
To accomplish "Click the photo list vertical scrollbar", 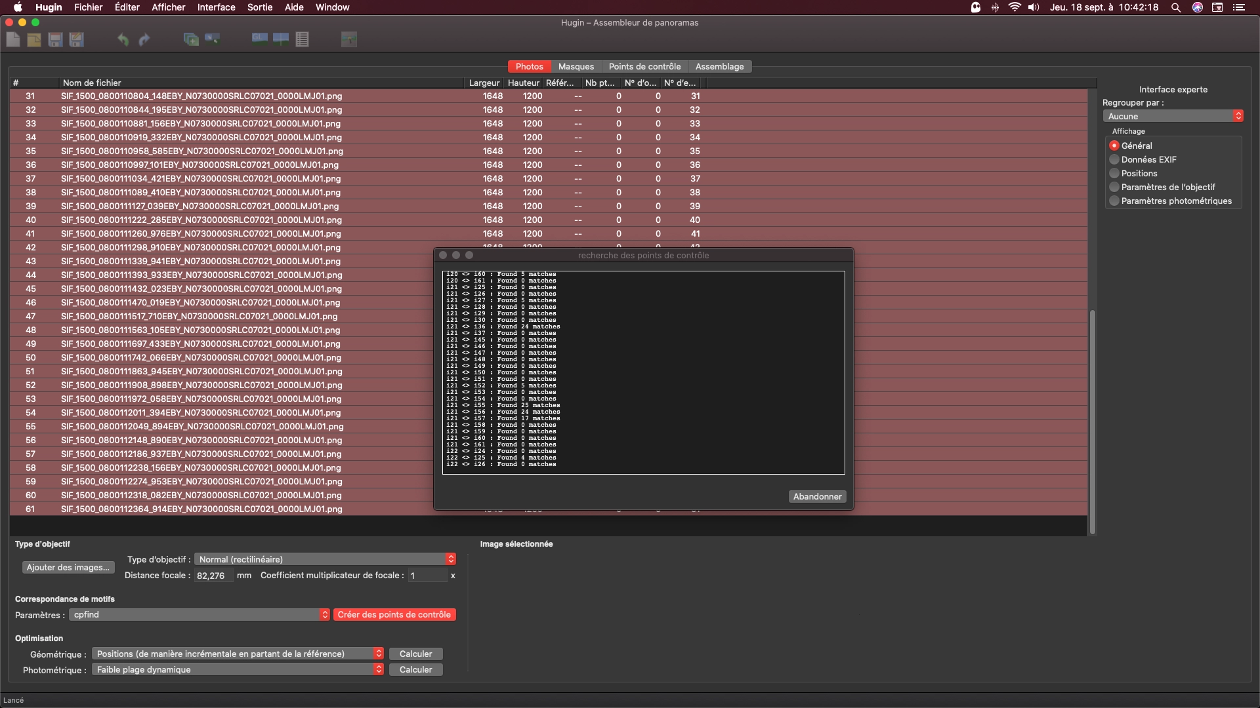I will [x=1093, y=422].
